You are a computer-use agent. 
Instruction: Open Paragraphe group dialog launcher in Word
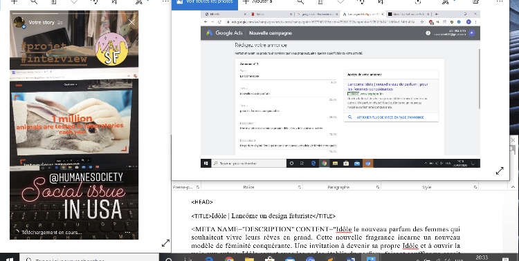pos(378,187)
